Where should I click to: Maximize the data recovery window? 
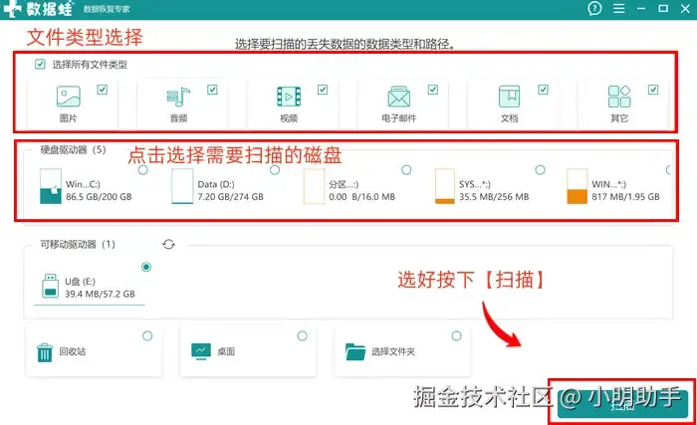point(663,8)
